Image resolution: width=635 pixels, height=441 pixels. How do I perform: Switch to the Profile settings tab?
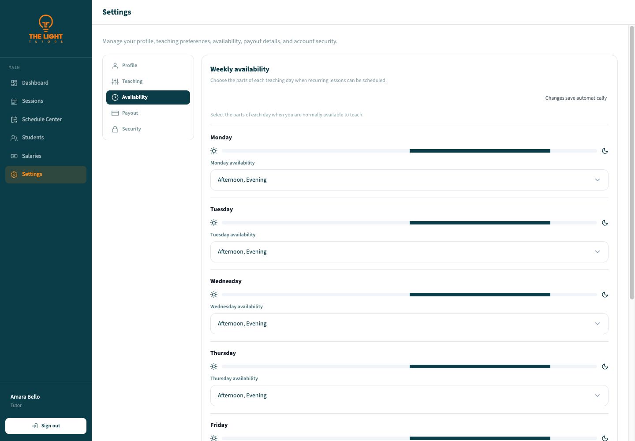[x=148, y=65]
